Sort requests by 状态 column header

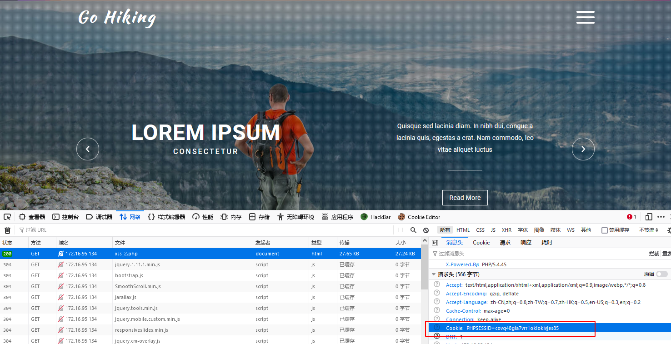(x=14, y=243)
